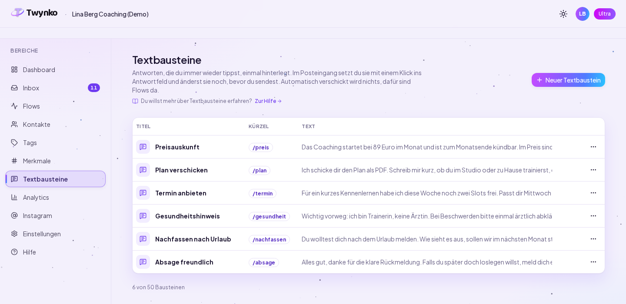Click the TEXT column header
The height and width of the screenshot is (304, 626).
click(x=308, y=126)
